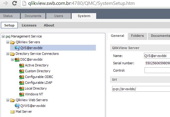Click the page icon in address bar
This screenshot has width=170, height=117.
pos(24,3)
